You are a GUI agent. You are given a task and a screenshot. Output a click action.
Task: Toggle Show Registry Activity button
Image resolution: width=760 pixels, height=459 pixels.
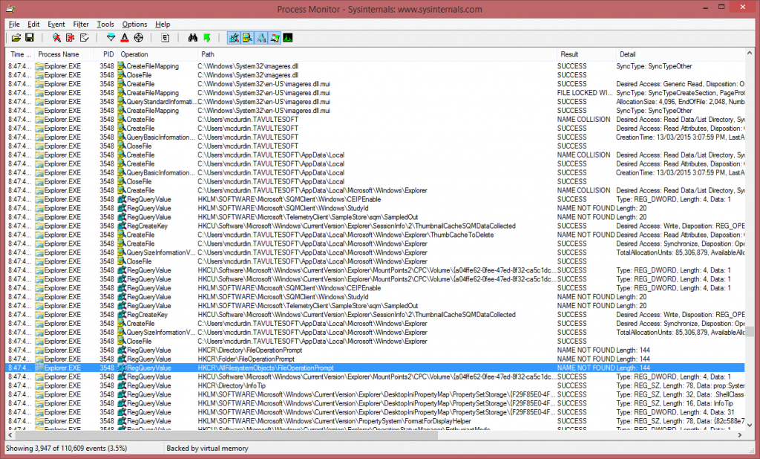point(234,38)
